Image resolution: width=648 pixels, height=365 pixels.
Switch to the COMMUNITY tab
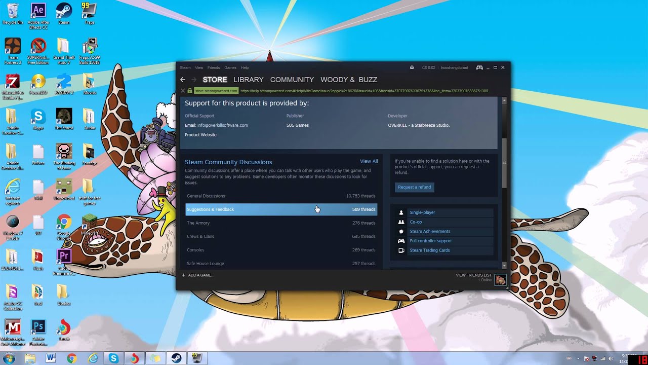292,80
